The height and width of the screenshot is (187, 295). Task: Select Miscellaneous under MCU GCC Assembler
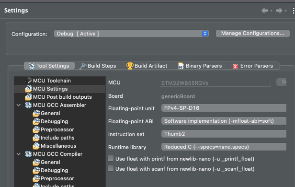tap(58, 146)
